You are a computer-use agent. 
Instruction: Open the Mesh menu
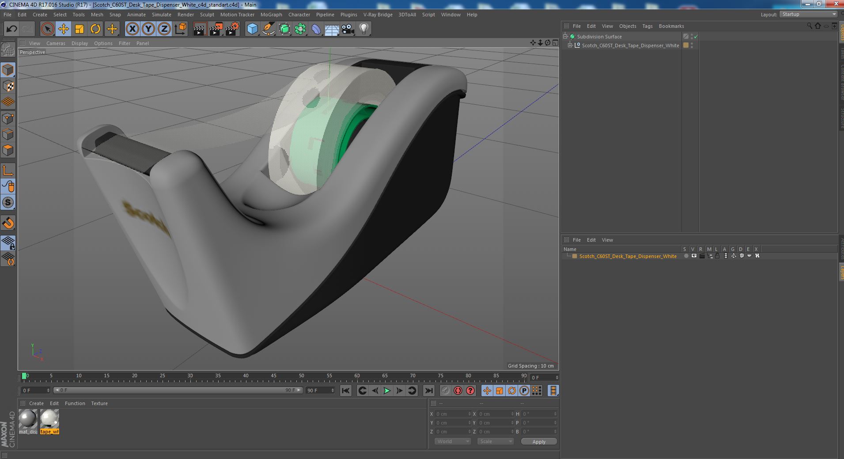pyautogui.click(x=97, y=15)
